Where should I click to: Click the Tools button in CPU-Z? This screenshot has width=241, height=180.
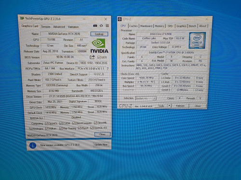[x=161, y=106]
